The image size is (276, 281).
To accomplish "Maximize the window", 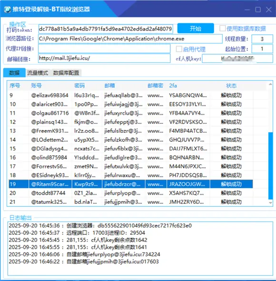I will coord(258,10).
